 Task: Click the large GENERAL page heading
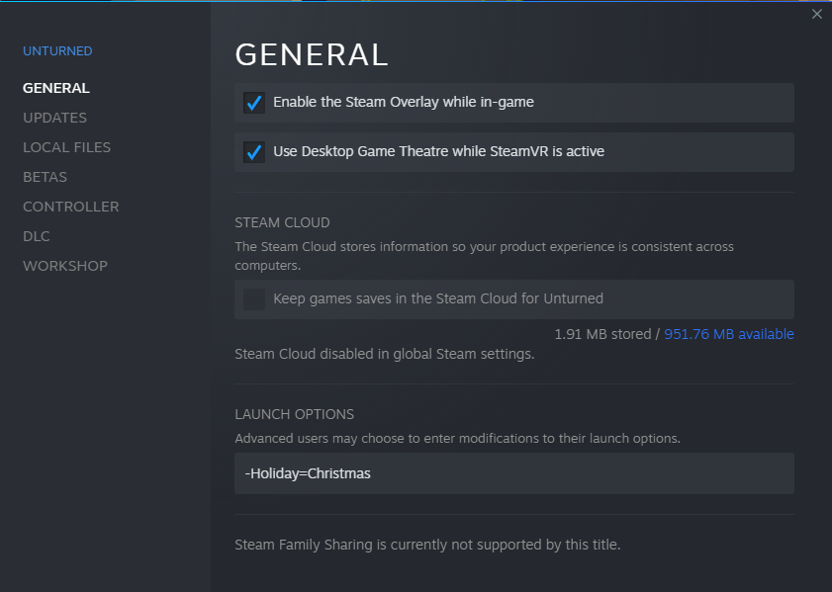pos(311,54)
